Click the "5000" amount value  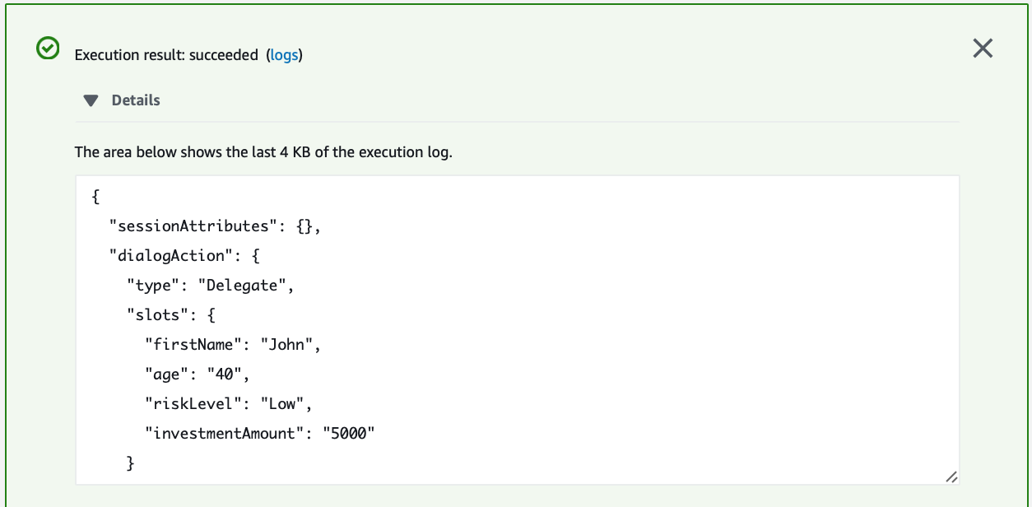(x=349, y=434)
